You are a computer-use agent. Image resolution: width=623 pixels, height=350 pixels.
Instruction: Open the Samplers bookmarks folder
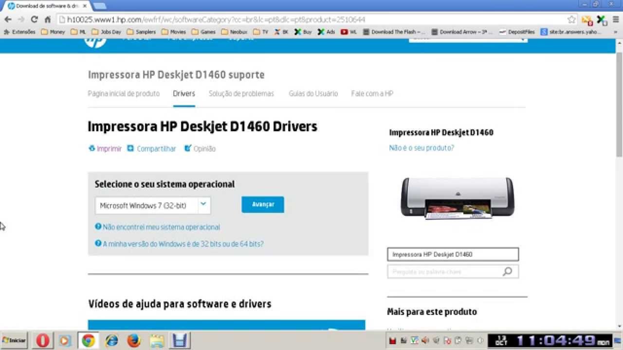[x=141, y=32]
